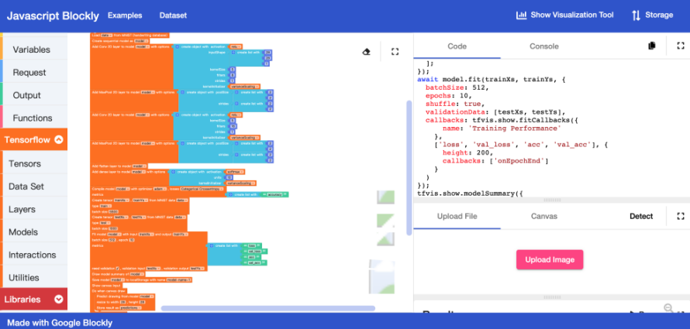Open first Conv 2D varianceScaling kernelInitializer dropdown
690x329 pixels.
[x=245, y=87]
